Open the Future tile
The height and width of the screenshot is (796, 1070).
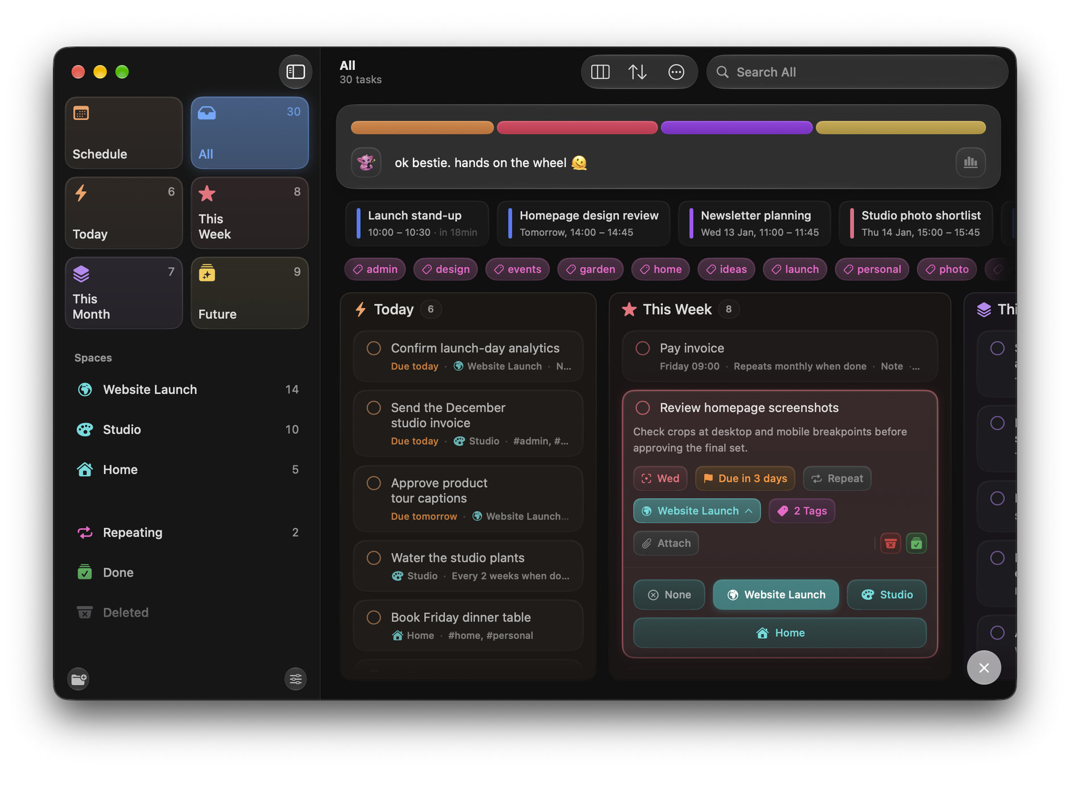pos(250,293)
